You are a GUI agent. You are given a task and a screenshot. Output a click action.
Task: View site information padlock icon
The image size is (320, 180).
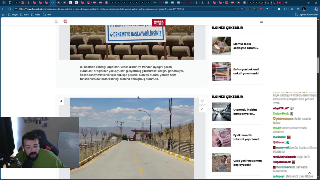click(16, 9)
